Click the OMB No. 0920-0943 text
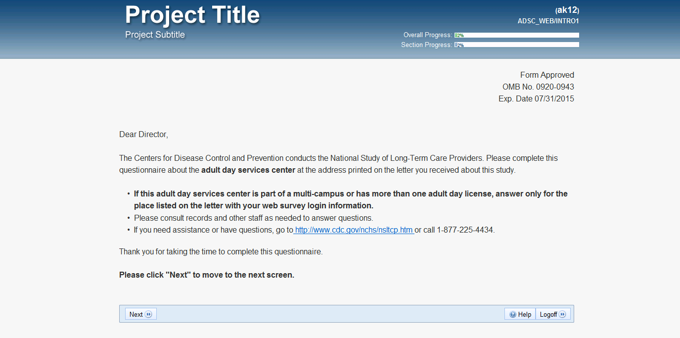 538,87
